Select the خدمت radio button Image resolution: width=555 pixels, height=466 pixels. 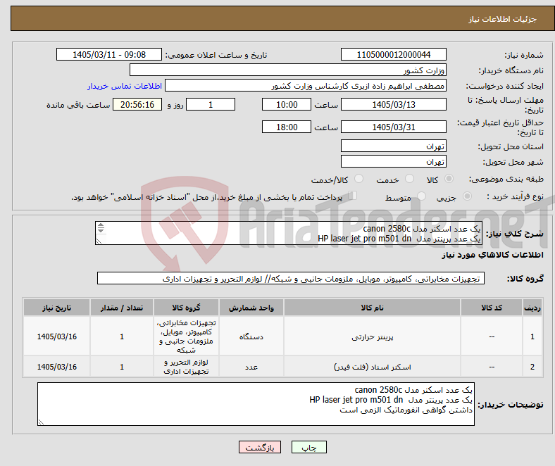409,179
